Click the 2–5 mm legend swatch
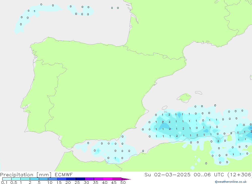Screen dimensions: 252x184 point(34,179)
